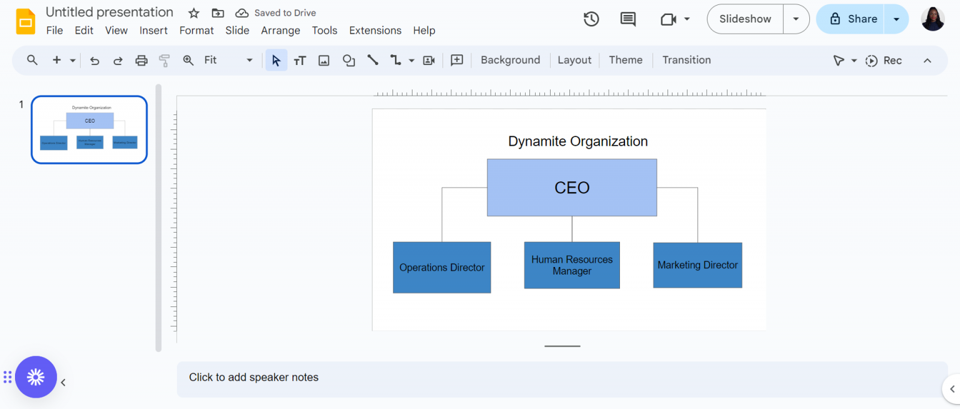Select the Text box tool
The image size is (960, 409).
(300, 60)
